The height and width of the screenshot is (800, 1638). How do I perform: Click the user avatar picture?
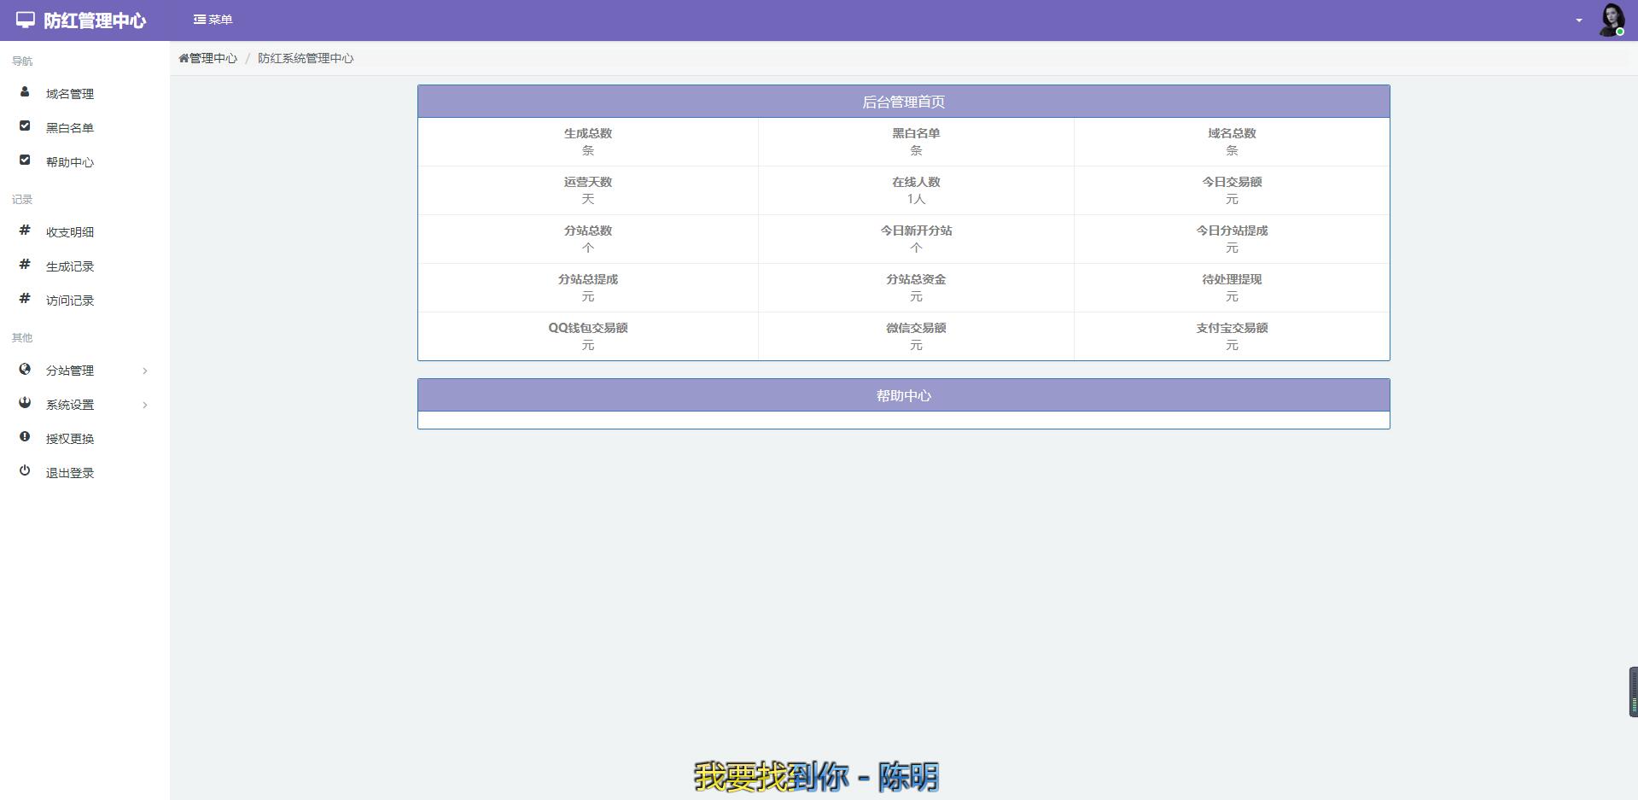point(1611,20)
